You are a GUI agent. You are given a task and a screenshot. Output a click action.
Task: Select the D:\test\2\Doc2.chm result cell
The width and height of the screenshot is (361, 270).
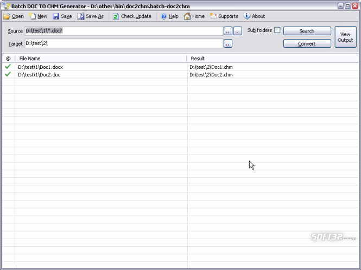coord(211,75)
